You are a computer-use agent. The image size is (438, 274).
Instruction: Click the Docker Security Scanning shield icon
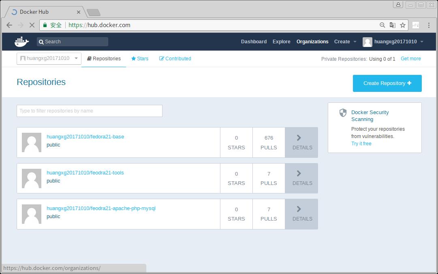(x=343, y=113)
